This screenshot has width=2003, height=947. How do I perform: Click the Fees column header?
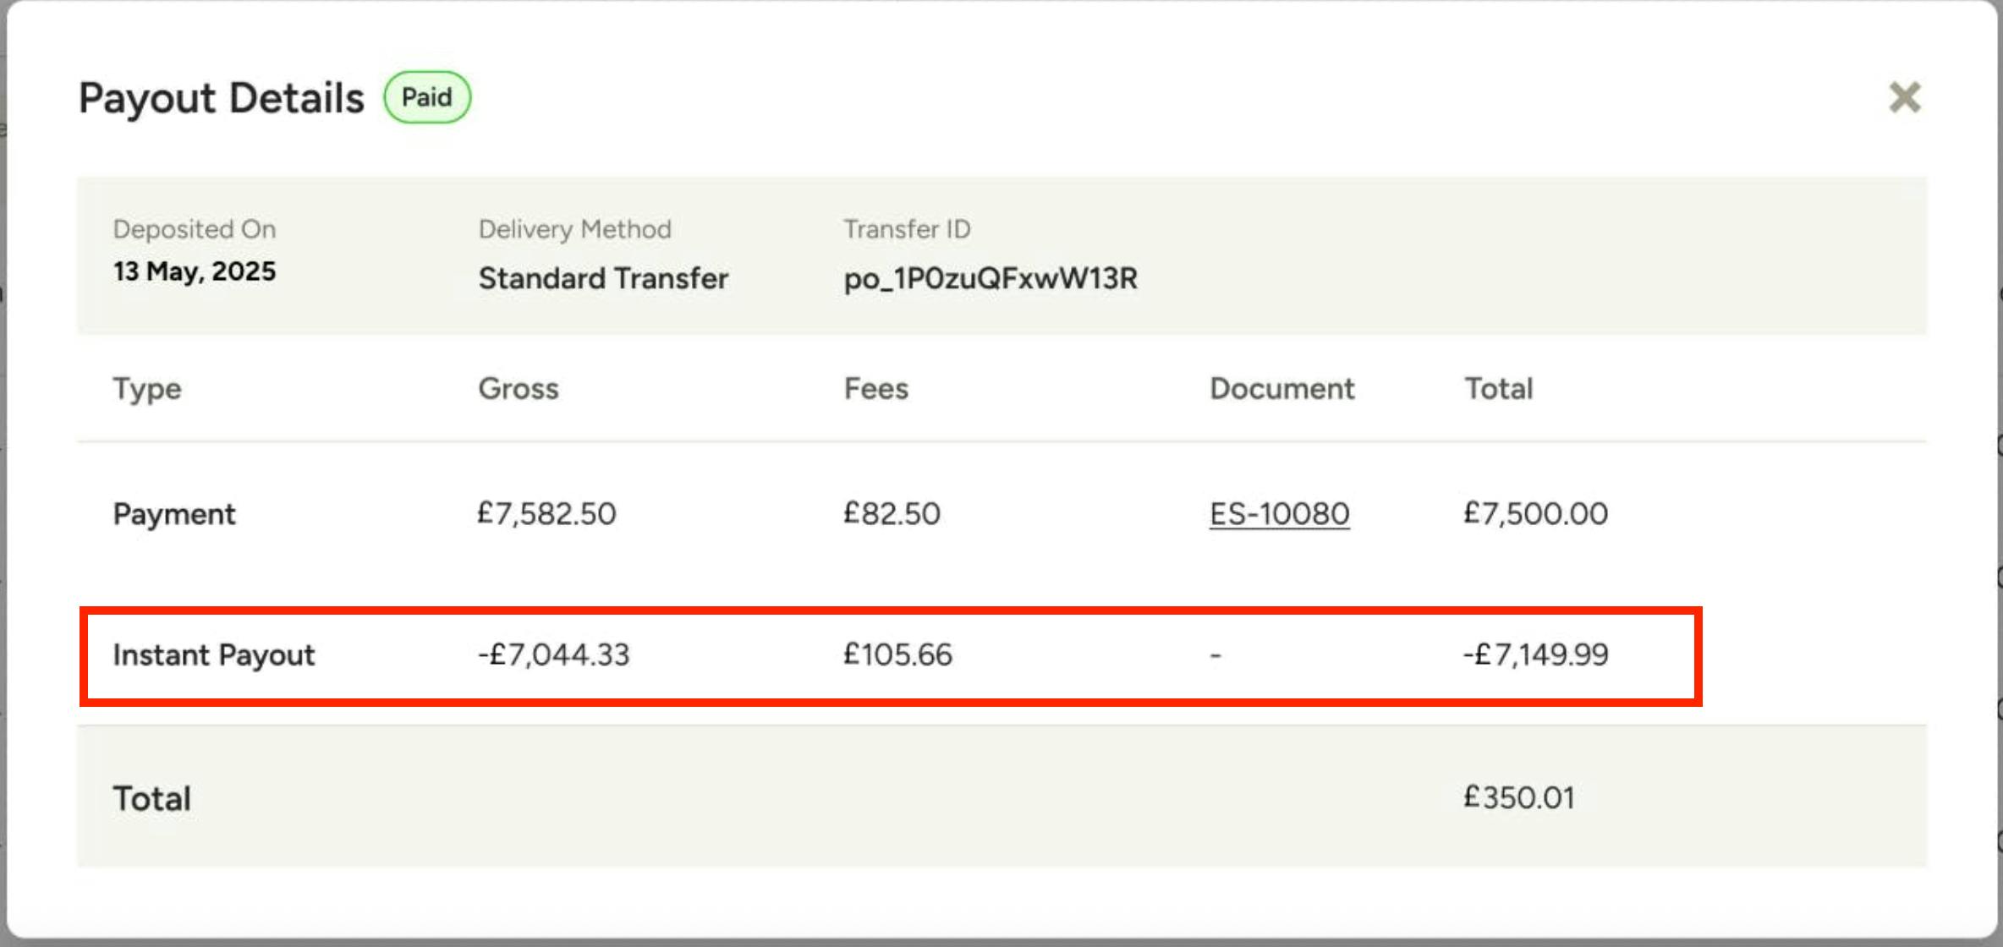pos(876,388)
